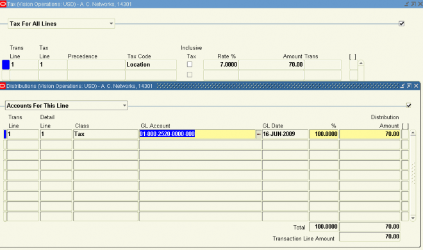
Task: Click the GL Date field 16-JUN-2009
Action: click(x=285, y=134)
